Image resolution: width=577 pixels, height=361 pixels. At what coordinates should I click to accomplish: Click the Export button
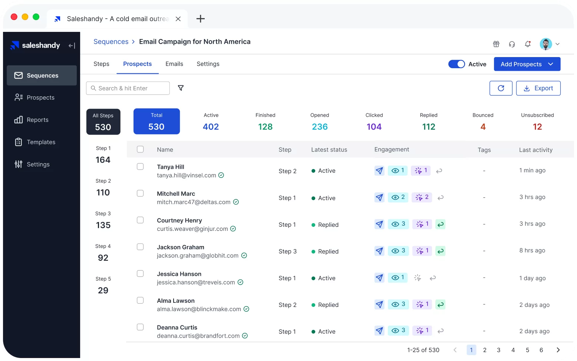tap(538, 88)
